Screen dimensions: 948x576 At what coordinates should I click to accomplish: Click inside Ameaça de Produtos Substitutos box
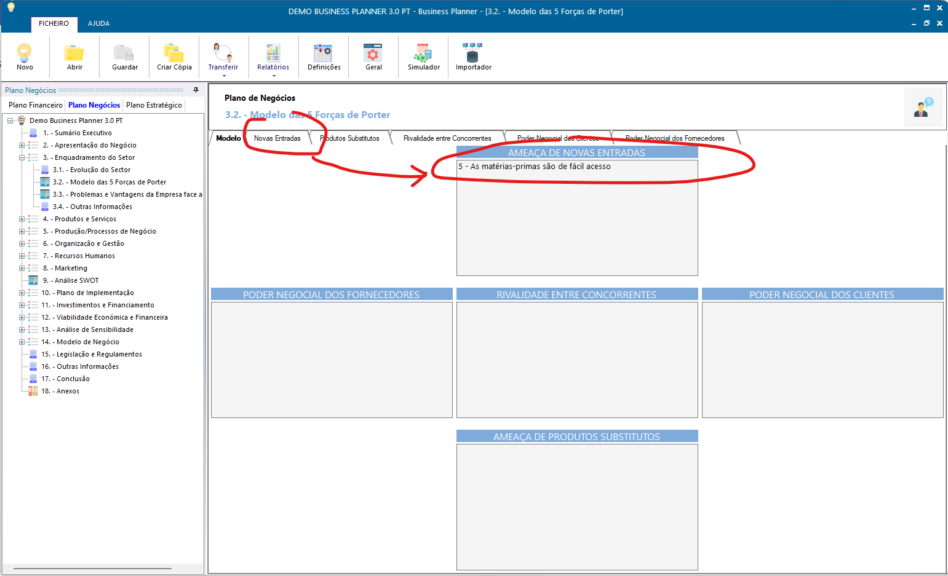[577, 507]
